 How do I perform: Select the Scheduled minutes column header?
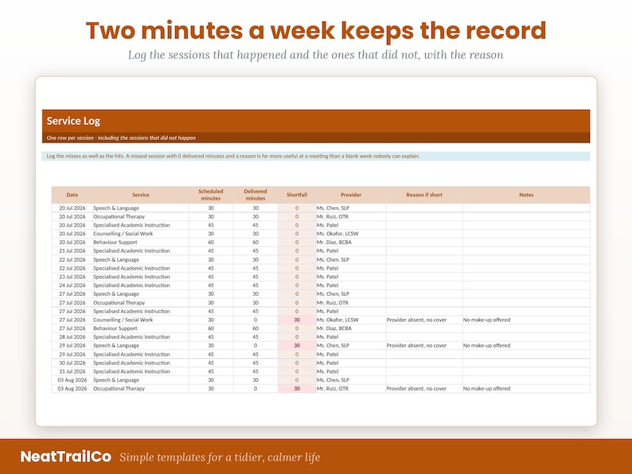click(211, 195)
